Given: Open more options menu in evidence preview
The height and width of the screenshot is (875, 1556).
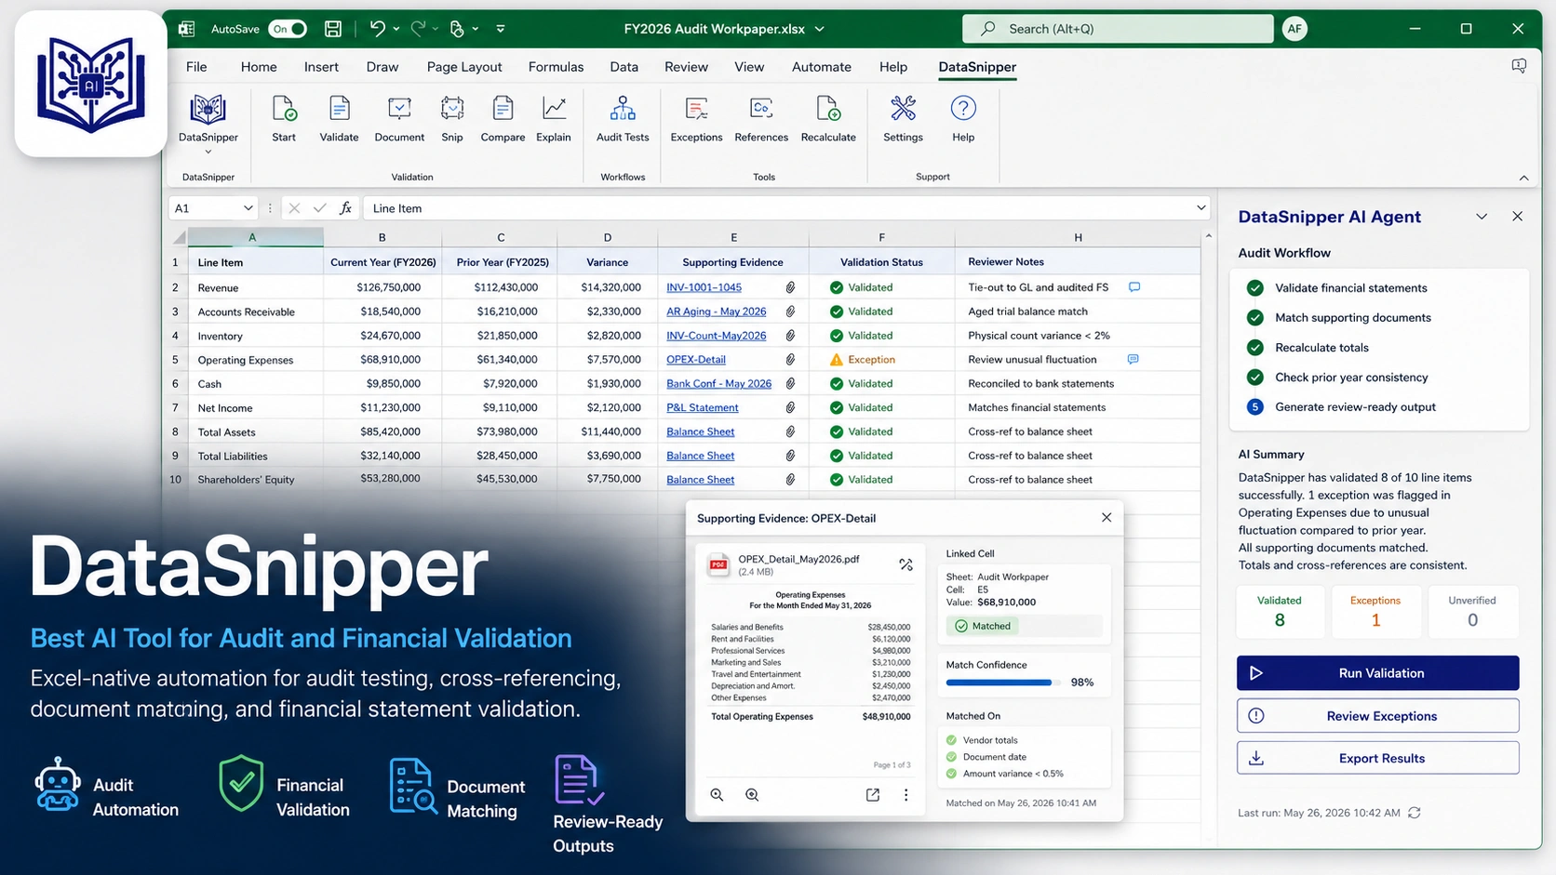Looking at the screenshot, I should pyautogui.click(x=905, y=795).
